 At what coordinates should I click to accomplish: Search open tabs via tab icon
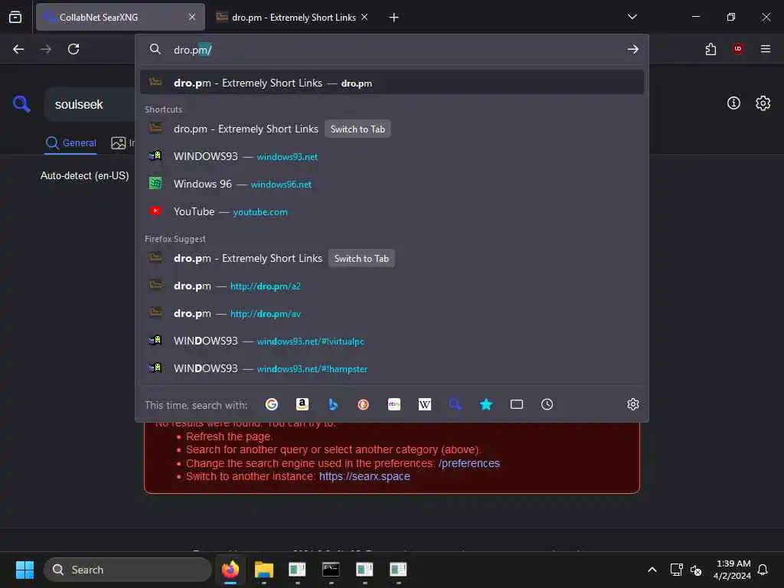click(x=517, y=404)
